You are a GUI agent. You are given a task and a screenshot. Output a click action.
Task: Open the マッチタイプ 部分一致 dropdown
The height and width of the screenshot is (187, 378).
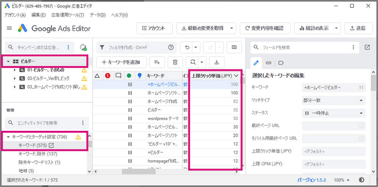pyautogui.click(x=334, y=100)
